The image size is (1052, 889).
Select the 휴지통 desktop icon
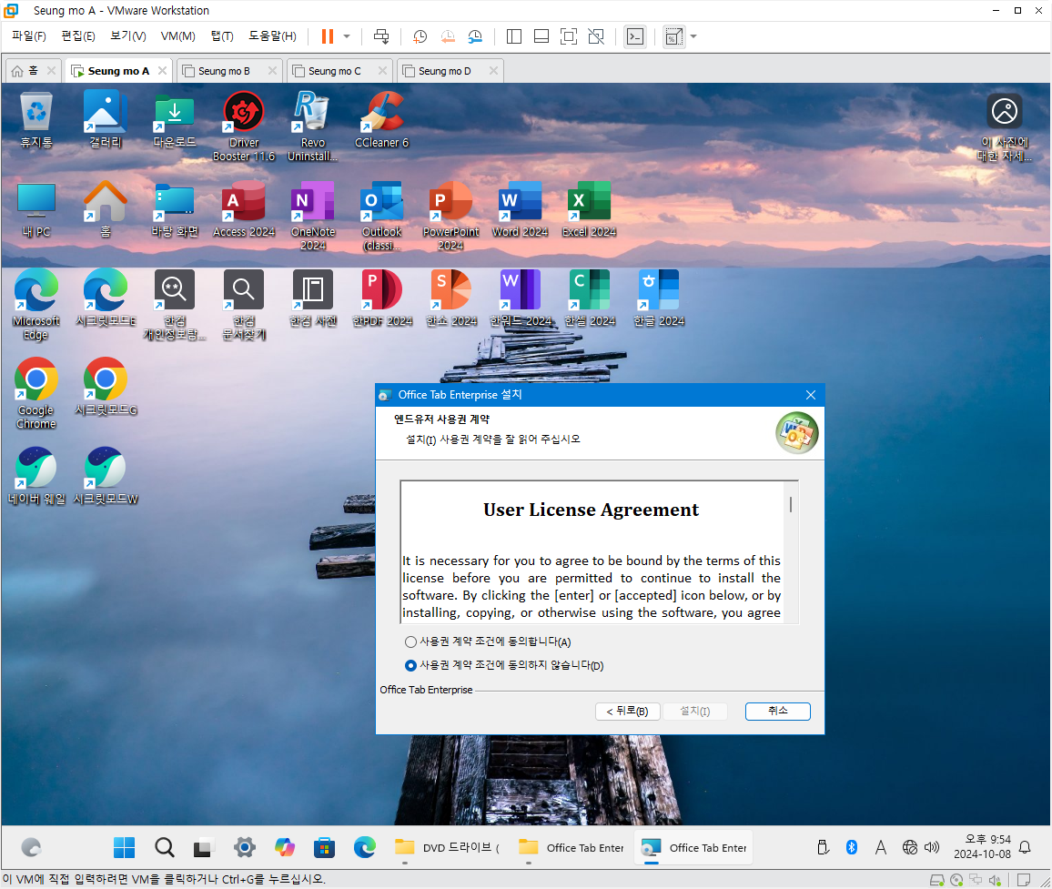pos(36,121)
